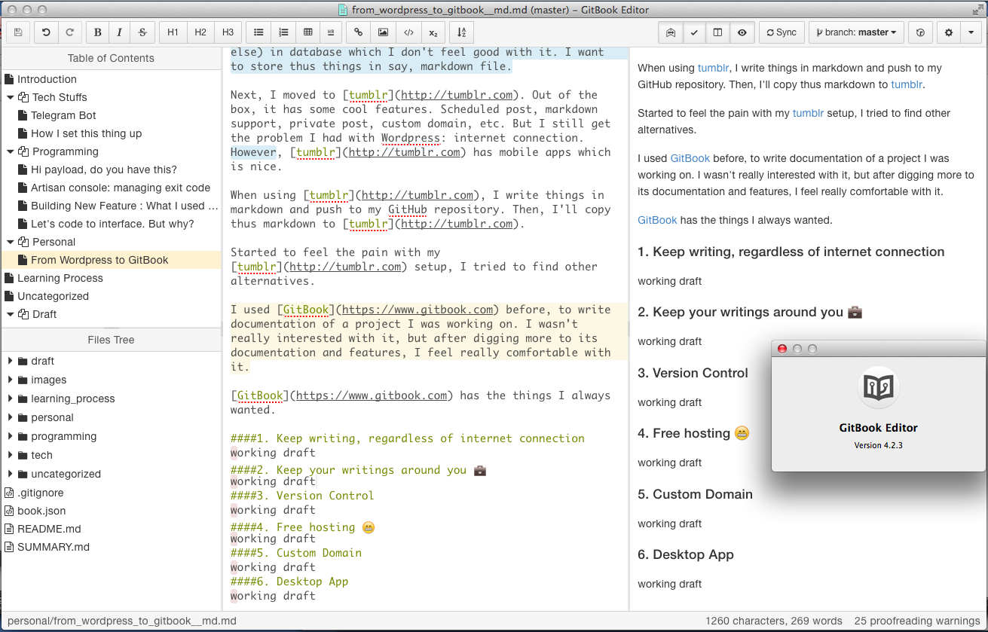Click the subscript x₂ toolbar icon
The width and height of the screenshot is (988, 632).
click(x=433, y=32)
